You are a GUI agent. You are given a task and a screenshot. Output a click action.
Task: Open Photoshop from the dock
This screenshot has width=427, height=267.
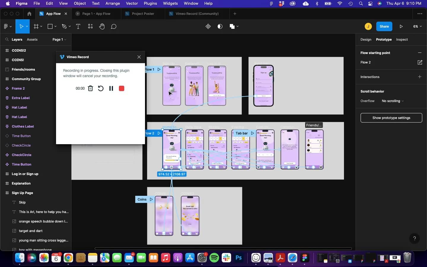pyautogui.click(x=238, y=258)
